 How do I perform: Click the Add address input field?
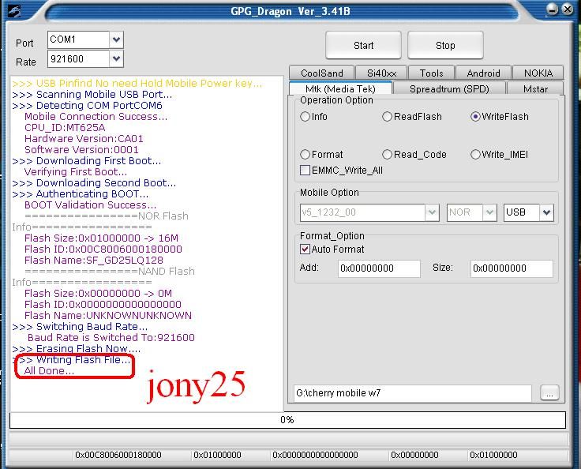(379, 268)
